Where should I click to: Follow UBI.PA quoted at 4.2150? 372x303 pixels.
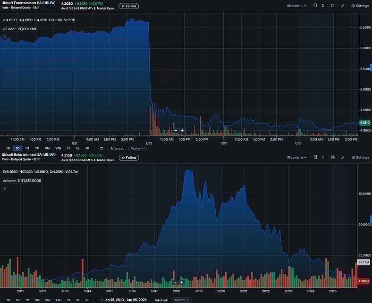(x=129, y=158)
